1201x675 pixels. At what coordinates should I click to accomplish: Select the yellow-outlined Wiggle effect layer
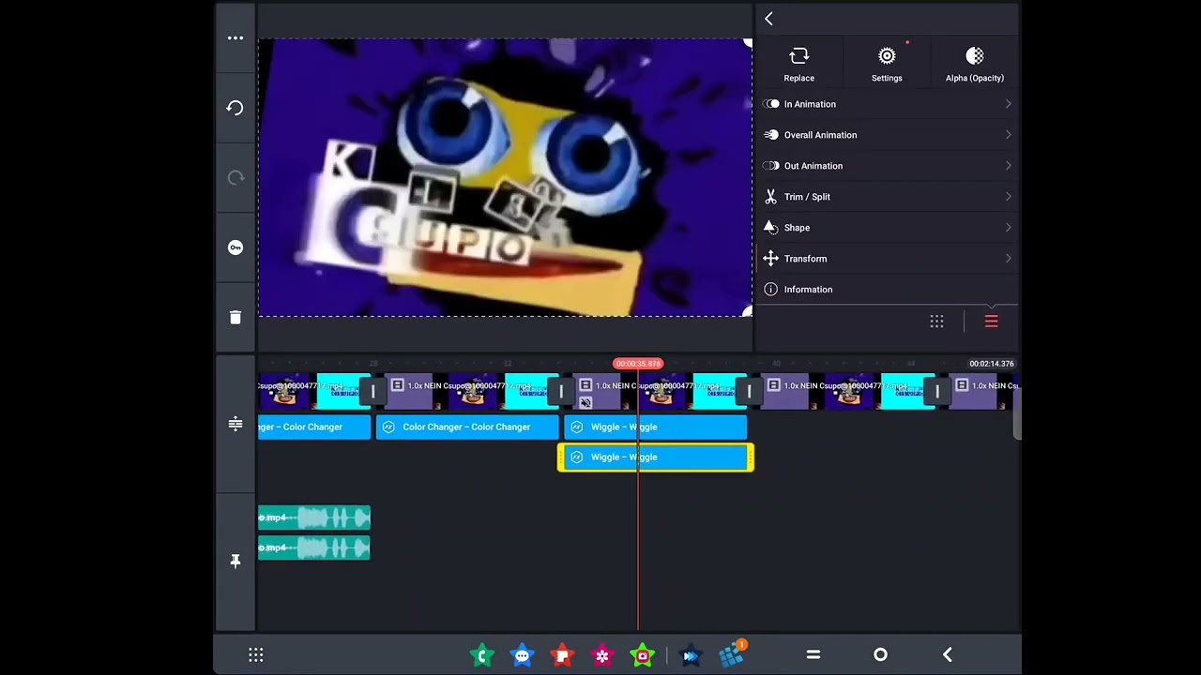pos(655,457)
